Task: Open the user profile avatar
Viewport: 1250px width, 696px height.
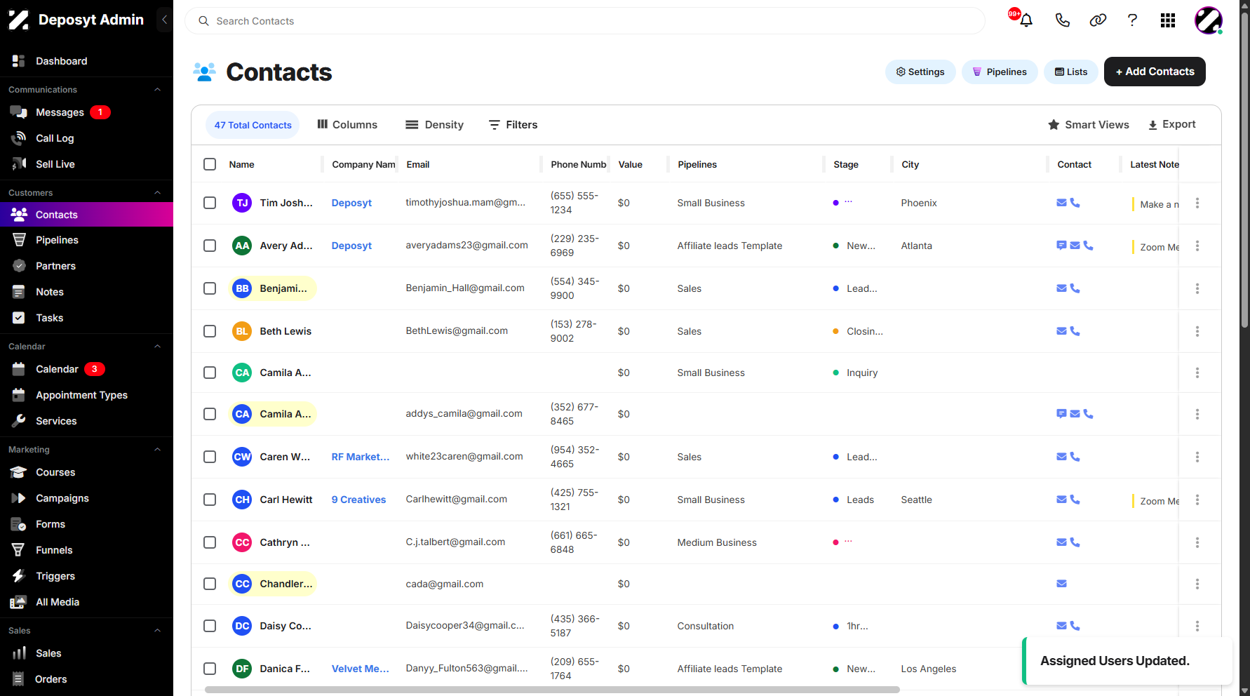Action: pos(1209,20)
